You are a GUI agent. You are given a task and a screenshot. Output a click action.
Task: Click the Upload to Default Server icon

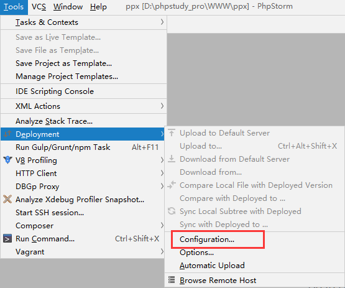(x=172, y=132)
